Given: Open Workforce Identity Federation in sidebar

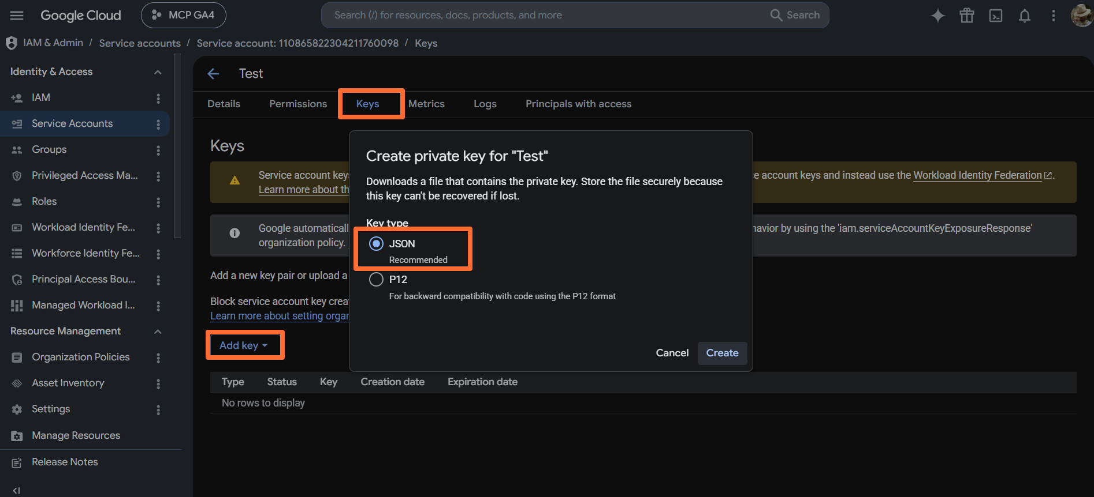Looking at the screenshot, I should (x=84, y=254).
